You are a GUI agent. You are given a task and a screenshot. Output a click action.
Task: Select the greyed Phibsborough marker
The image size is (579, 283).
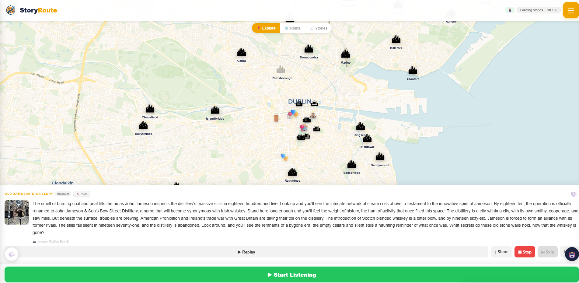281,69
